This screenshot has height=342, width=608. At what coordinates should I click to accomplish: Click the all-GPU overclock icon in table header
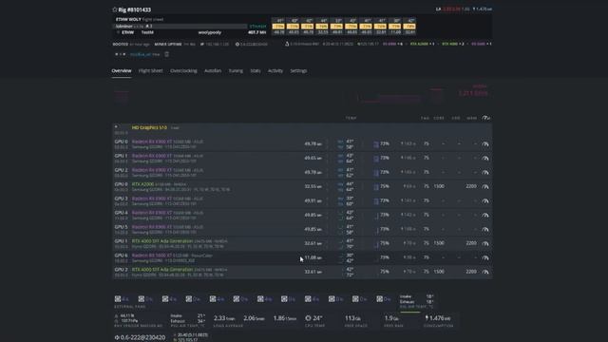point(485,118)
